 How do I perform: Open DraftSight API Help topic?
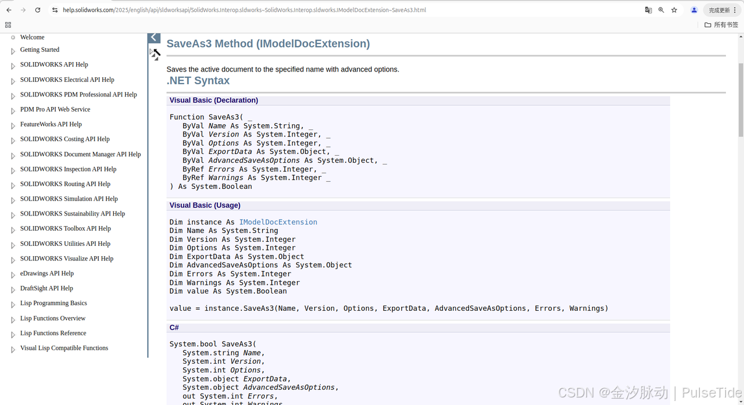coord(46,288)
